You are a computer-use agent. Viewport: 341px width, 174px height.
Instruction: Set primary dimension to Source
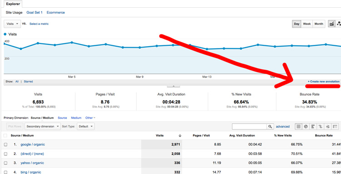(x=62, y=118)
